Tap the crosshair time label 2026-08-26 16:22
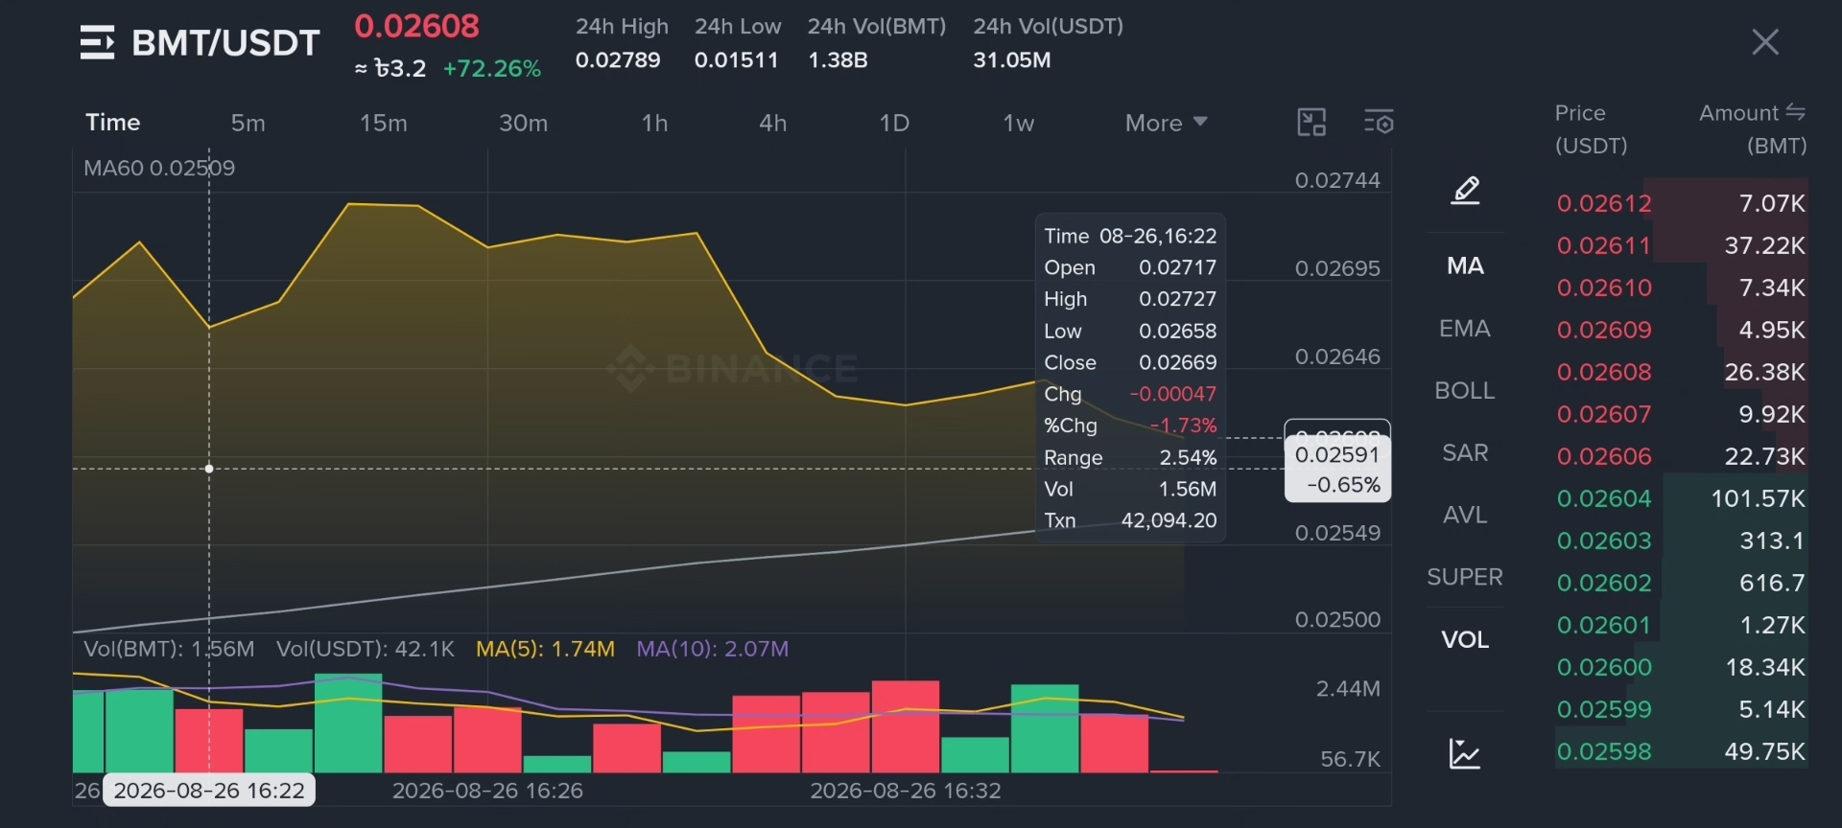1842x828 pixels. pyautogui.click(x=209, y=791)
